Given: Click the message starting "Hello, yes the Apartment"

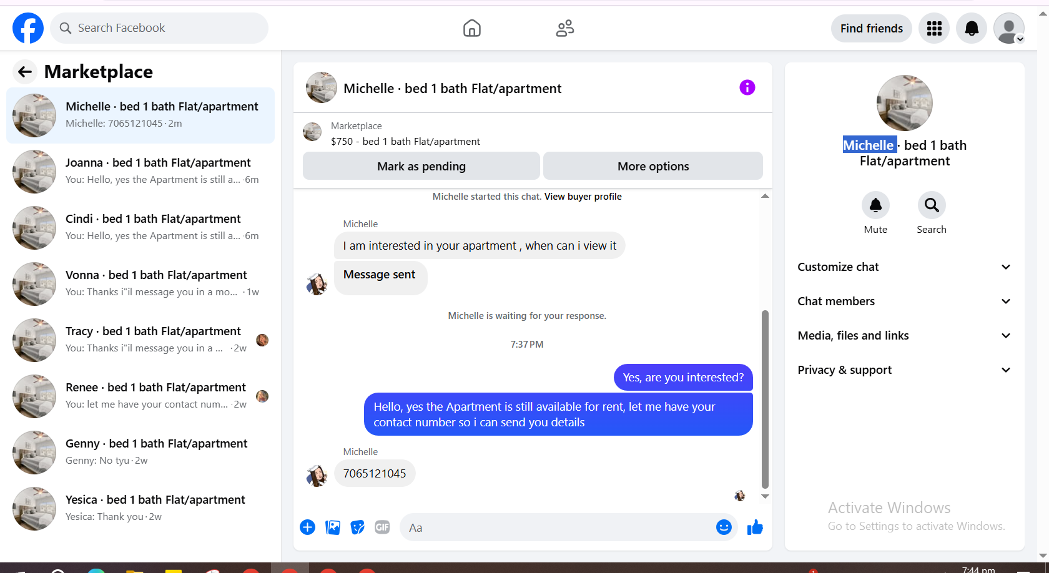Looking at the screenshot, I should tap(558, 414).
